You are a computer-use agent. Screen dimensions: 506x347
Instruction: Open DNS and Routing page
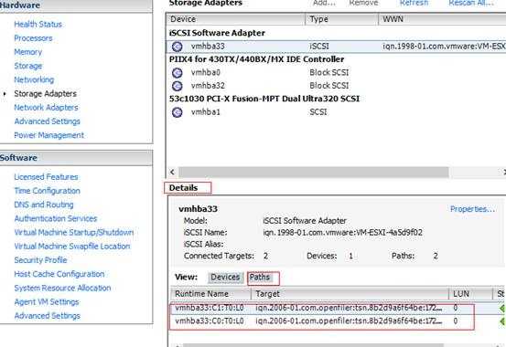click(x=44, y=205)
